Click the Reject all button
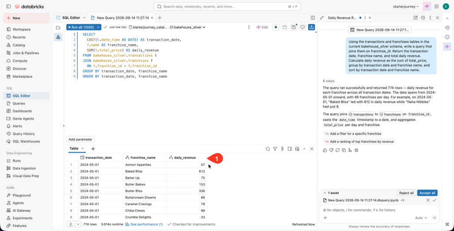 click(x=406, y=193)
